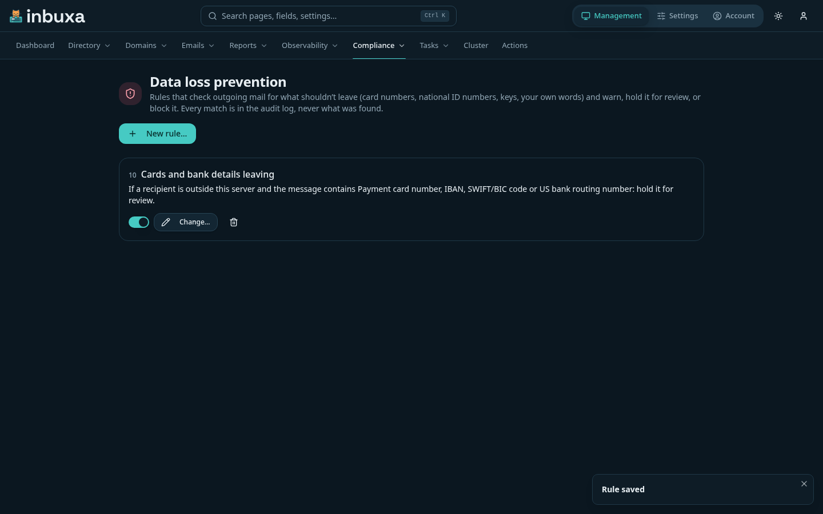Screen dimensions: 823x514
Task: Focus the Search pages, fields, settings box
Action: pos(329,16)
